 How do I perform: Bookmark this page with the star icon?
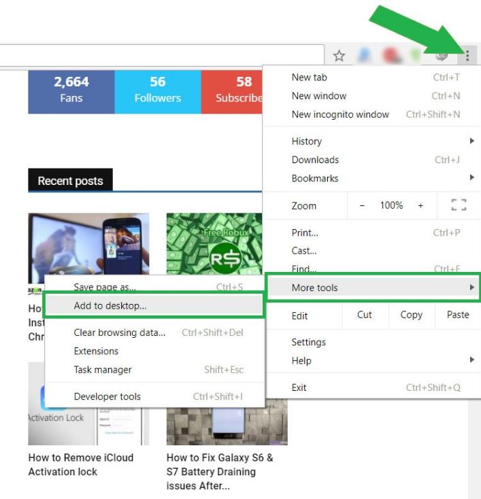click(x=339, y=56)
